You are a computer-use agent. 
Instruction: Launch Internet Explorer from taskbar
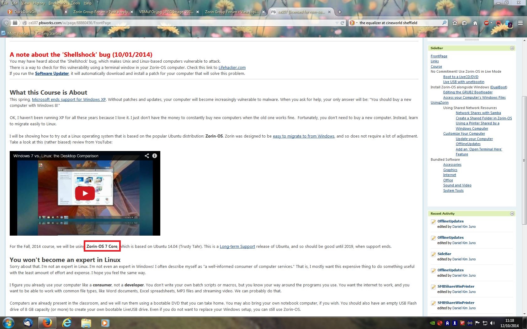(67, 323)
